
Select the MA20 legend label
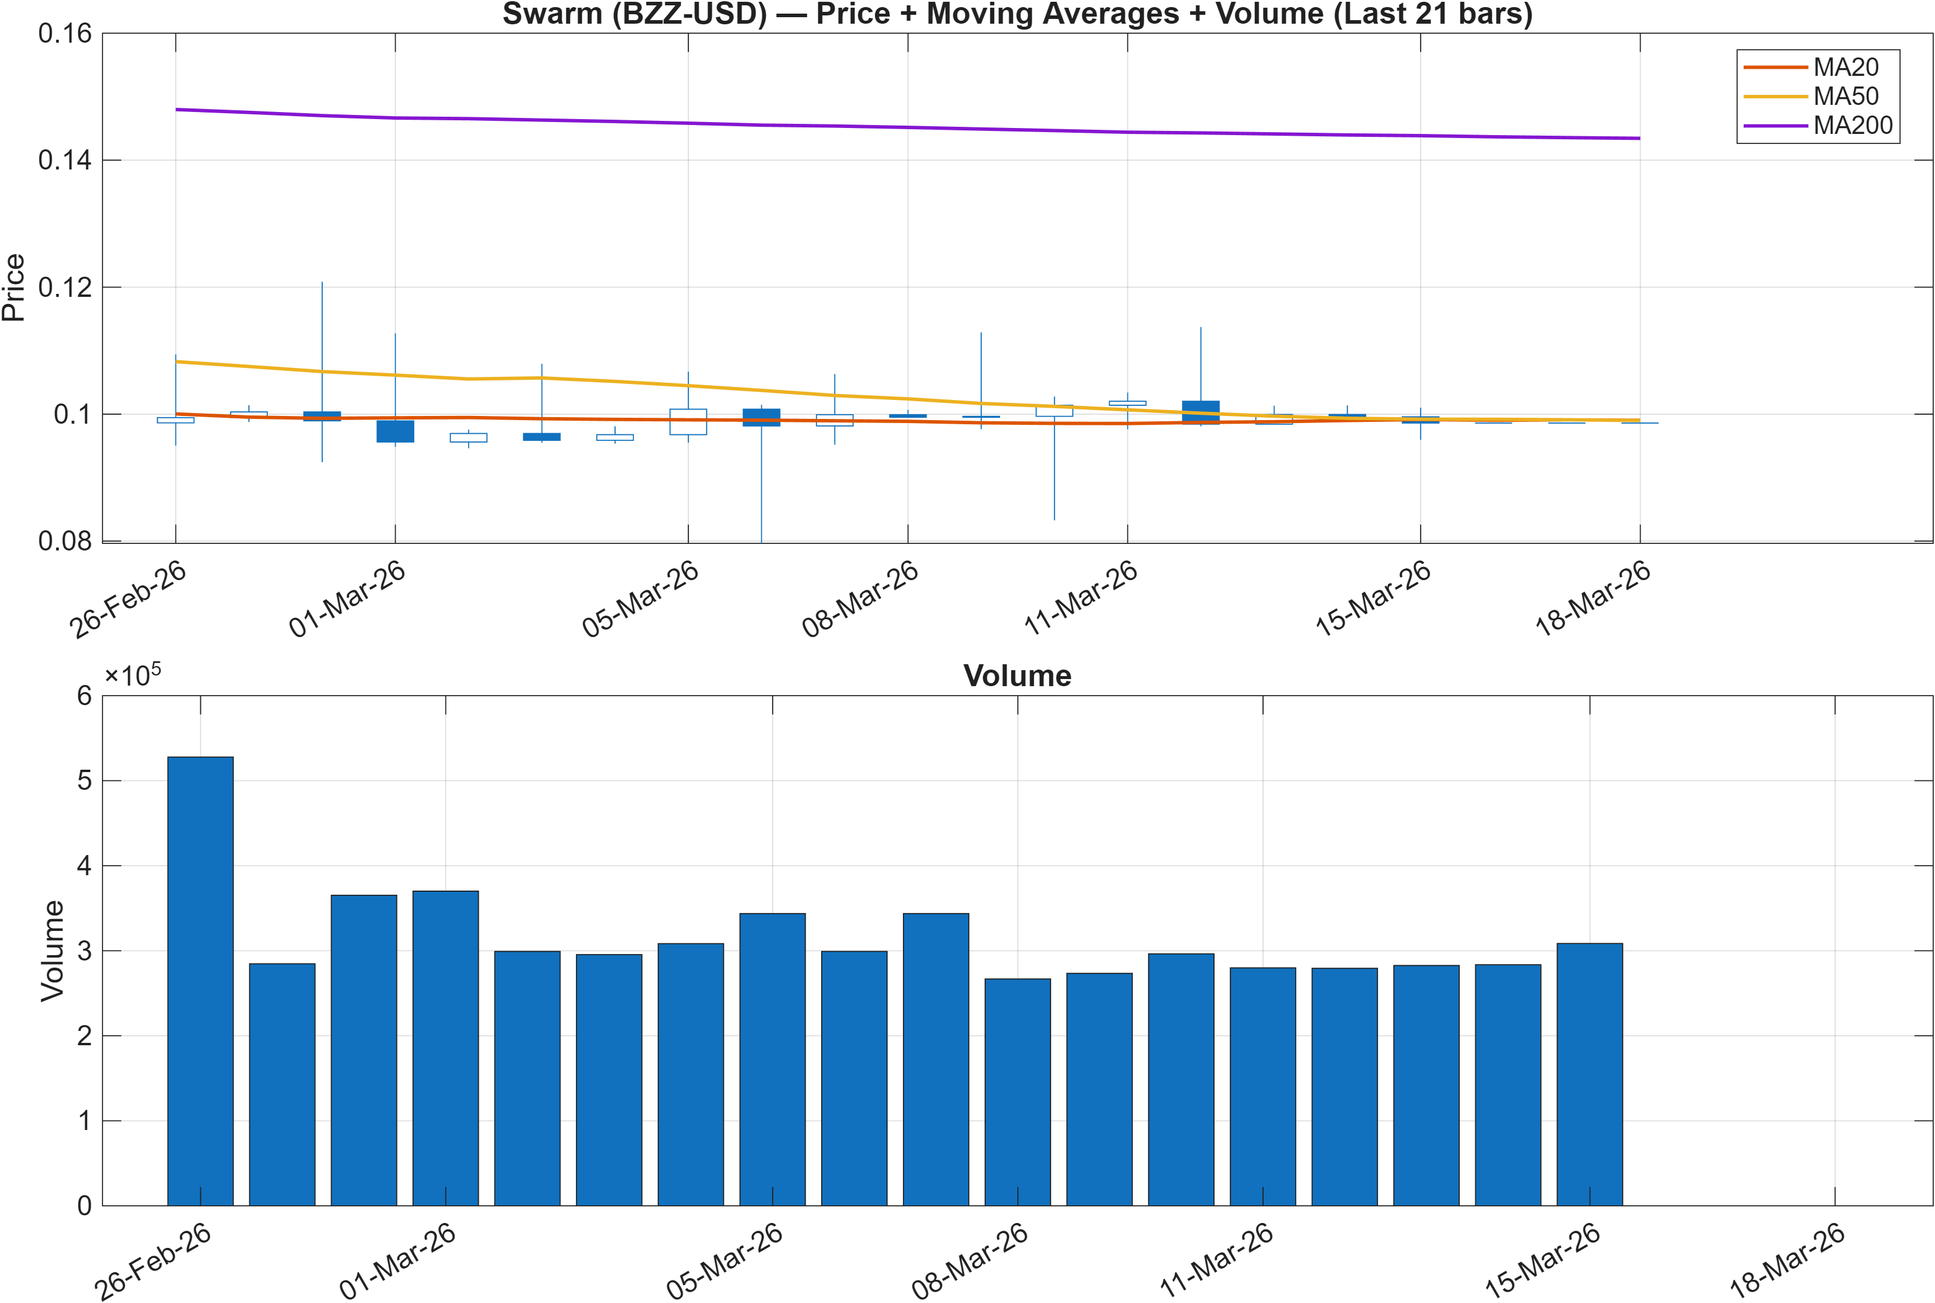coord(1846,68)
